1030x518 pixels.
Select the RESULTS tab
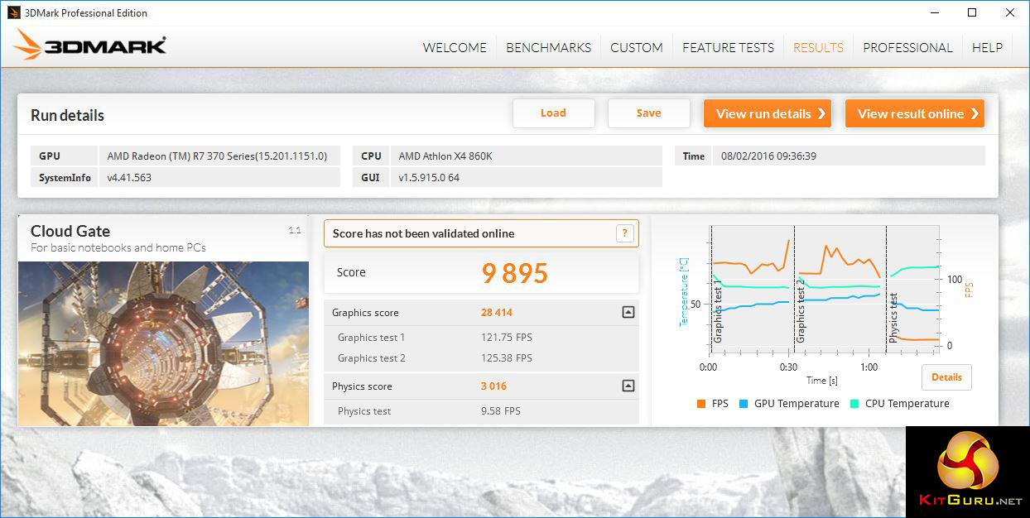[x=818, y=48]
